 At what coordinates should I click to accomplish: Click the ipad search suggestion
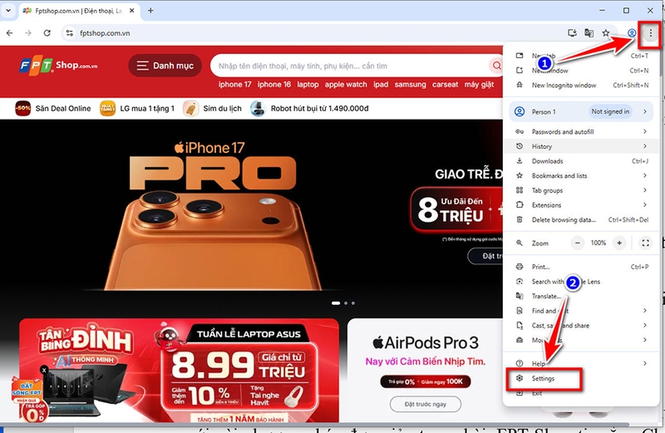point(381,85)
